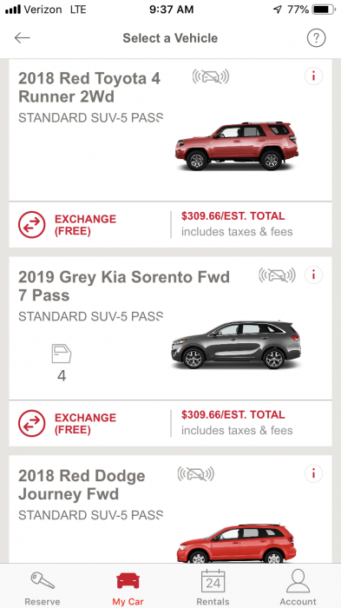Image resolution: width=341 pixels, height=608 pixels.
Task: Tap the door count icon on Kia
Action: 62,354
